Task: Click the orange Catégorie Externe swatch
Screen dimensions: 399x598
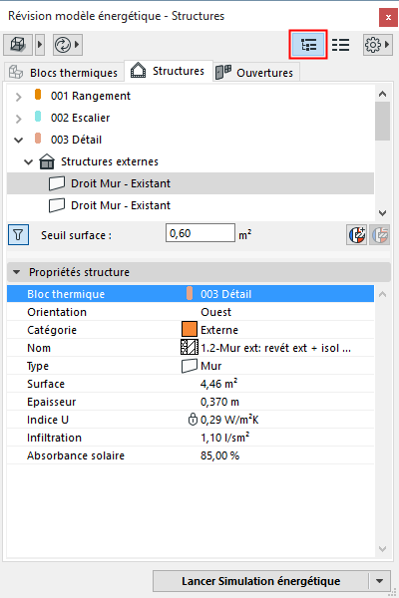Action: point(190,330)
